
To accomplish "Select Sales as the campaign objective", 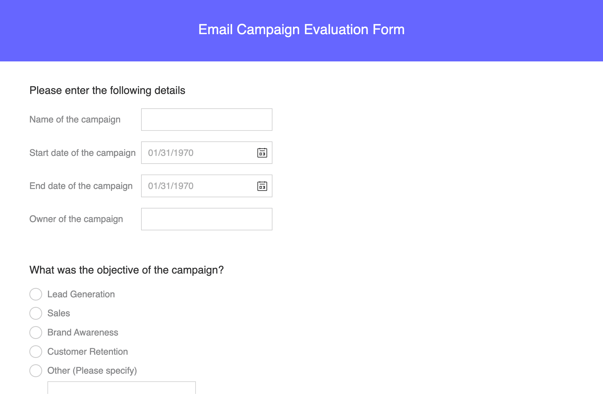I will (x=36, y=313).
